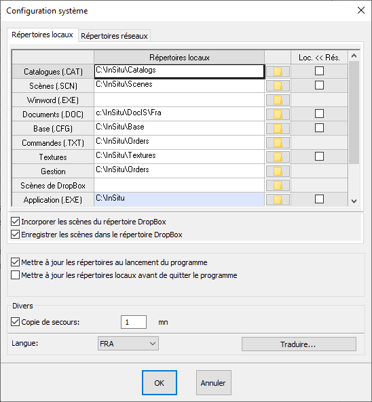
Task: Uncheck Incorporer les scènes du répertoire DropBox
Action: pyautogui.click(x=15, y=222)
